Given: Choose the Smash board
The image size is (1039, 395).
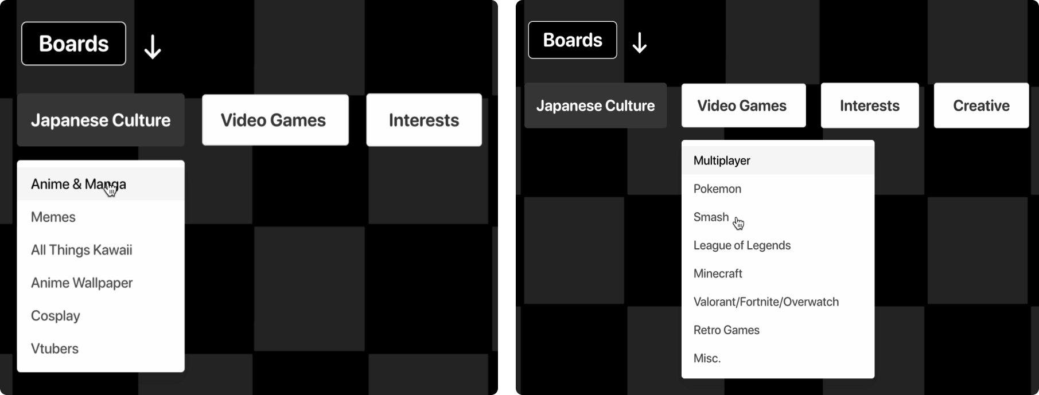Looking at the screenshot, I should (x=711, y=217).
